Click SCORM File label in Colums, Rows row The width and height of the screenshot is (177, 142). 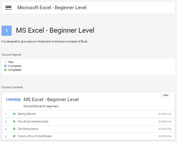165,136
